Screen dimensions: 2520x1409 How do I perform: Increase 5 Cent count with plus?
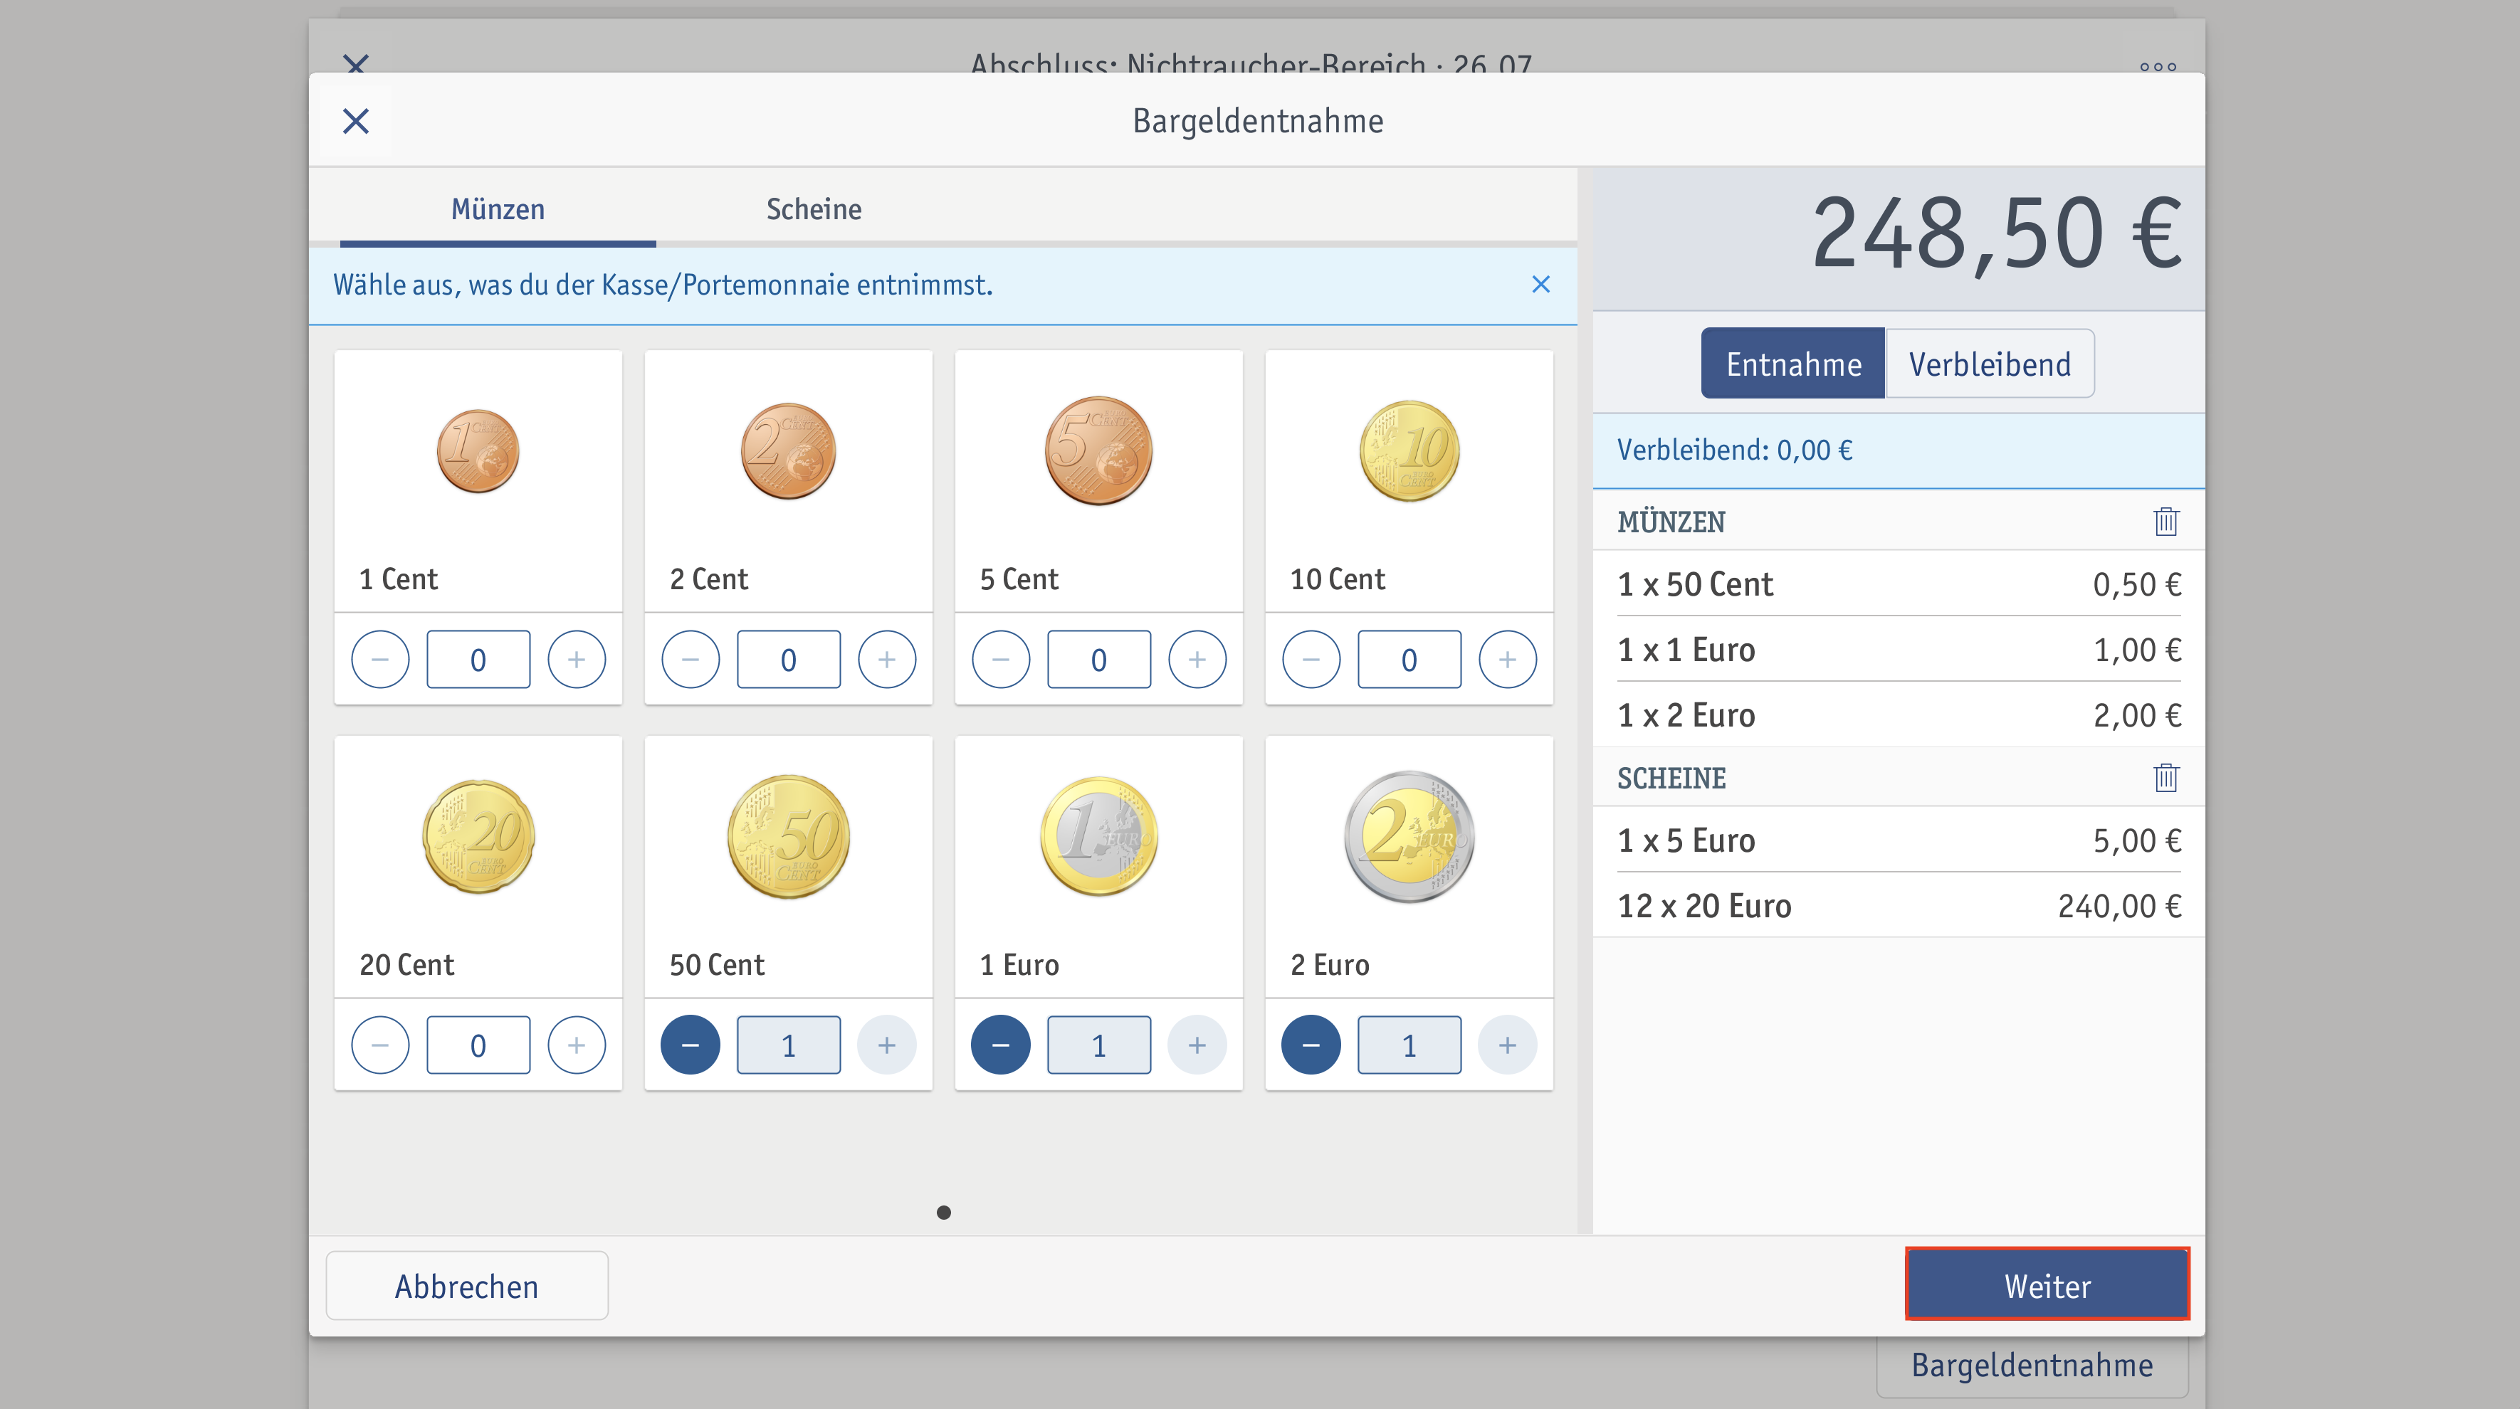[x=1197, y=660]
